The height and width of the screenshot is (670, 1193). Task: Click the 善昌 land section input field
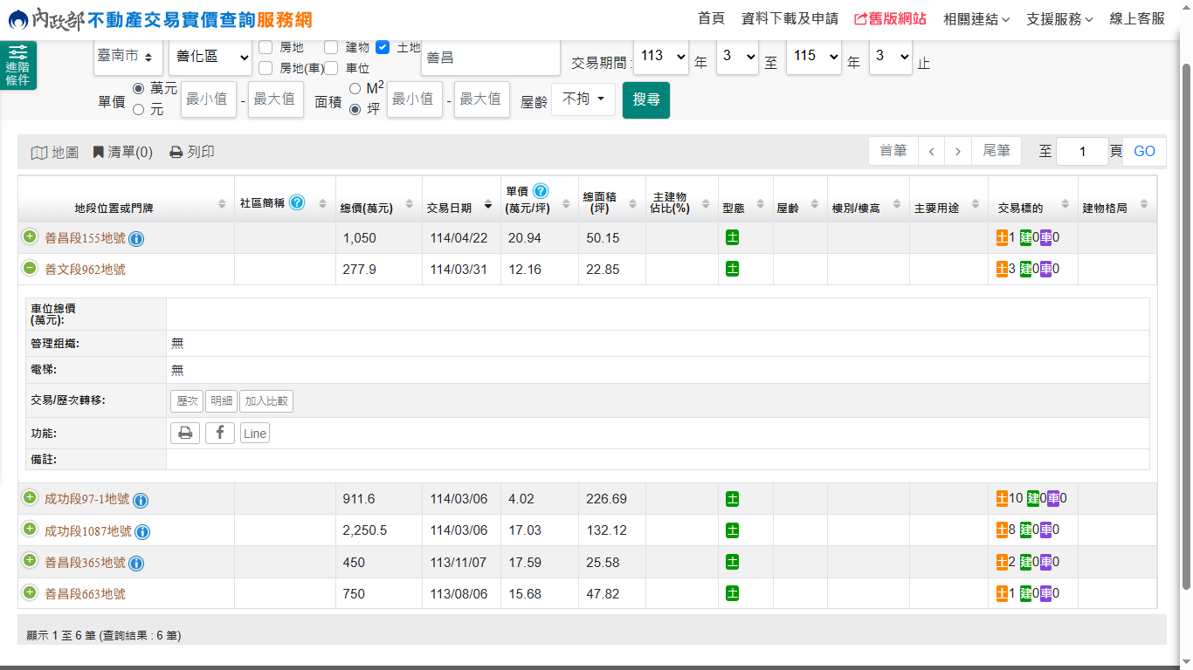click(489, 58)
